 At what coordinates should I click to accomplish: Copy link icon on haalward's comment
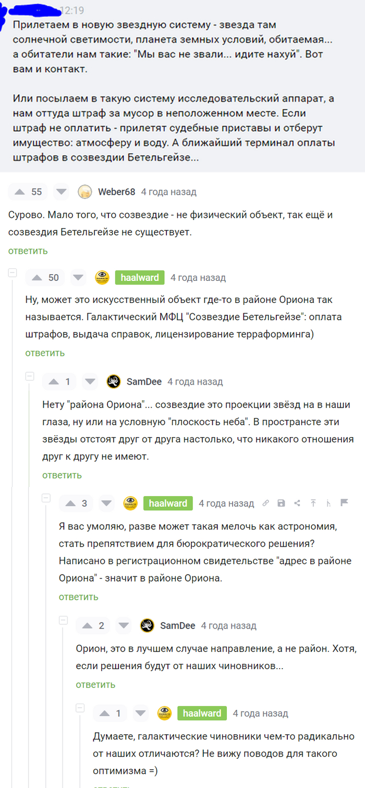tap(265, 503)
